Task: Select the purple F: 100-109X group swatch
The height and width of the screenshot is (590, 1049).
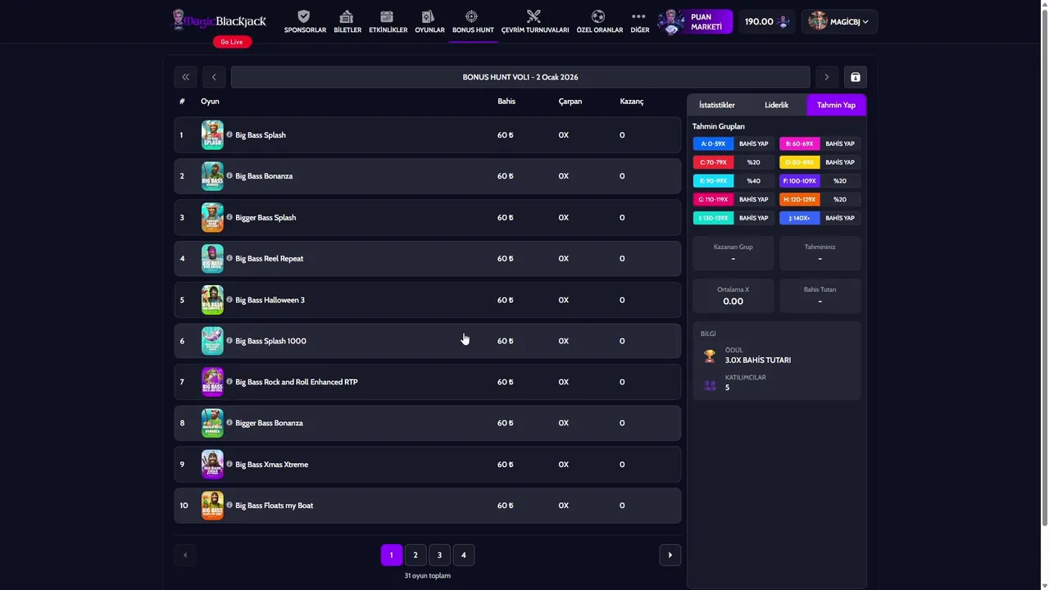Action: pos(799,181)
